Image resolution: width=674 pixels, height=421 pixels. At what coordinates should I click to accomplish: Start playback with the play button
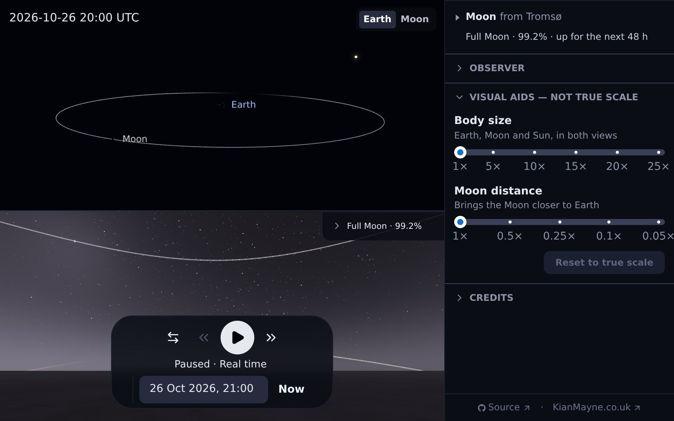coord(237,338)
